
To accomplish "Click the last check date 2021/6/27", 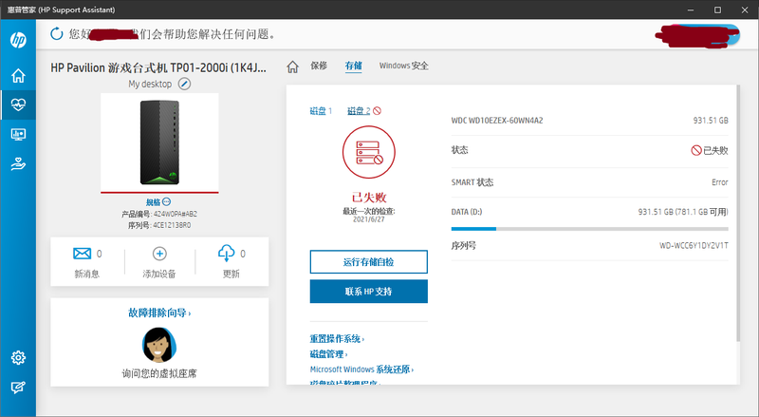I will (369, 219).
